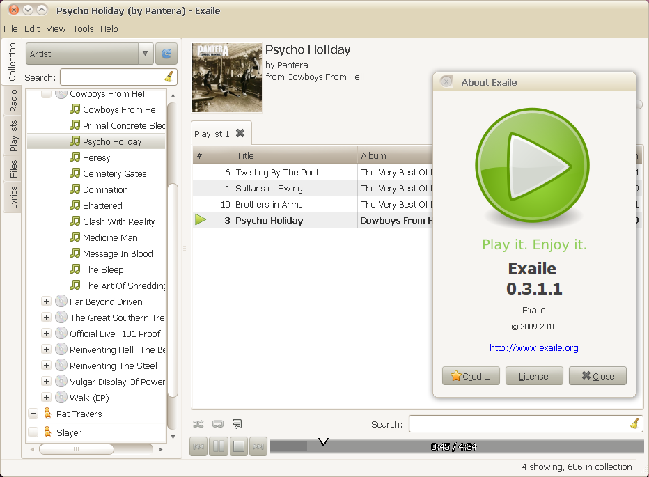This screenshot has width=649, height=477.
Task: Click disc icon beside Official Live- 101 Proof
Action: [x=61, y=334]
